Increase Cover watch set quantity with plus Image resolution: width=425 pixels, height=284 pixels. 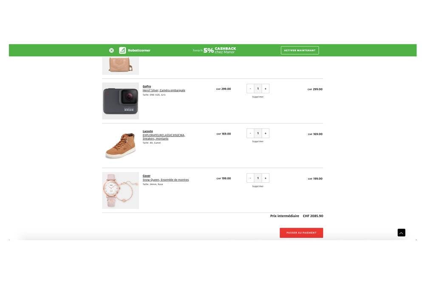point(266,178)
